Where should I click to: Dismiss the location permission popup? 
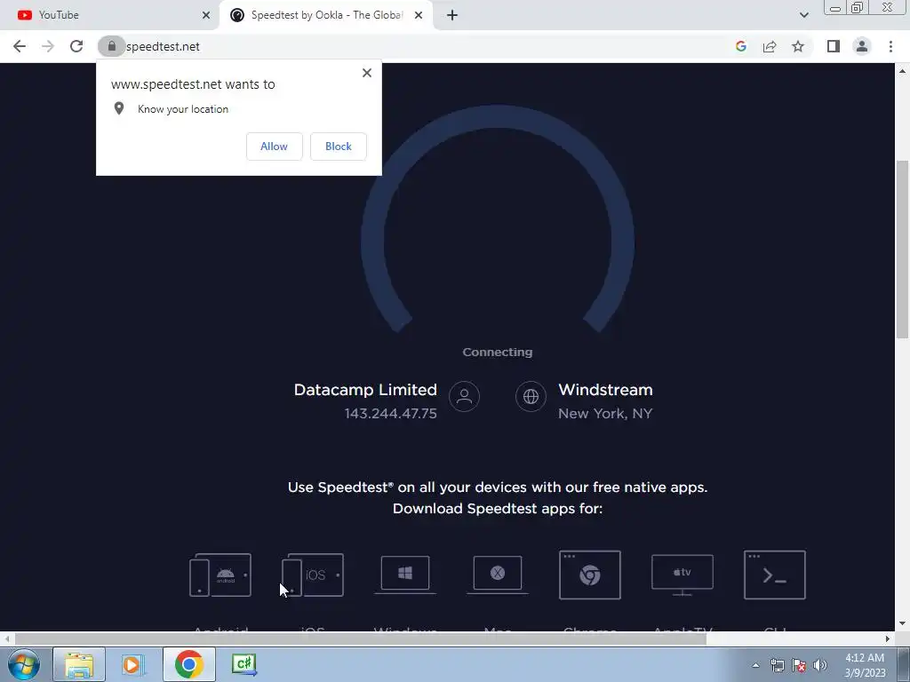367,73
